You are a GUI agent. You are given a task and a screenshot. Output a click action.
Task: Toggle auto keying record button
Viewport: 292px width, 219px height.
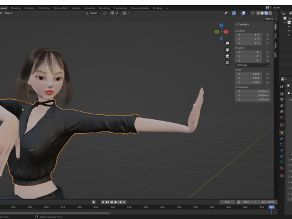pos(94,202)
